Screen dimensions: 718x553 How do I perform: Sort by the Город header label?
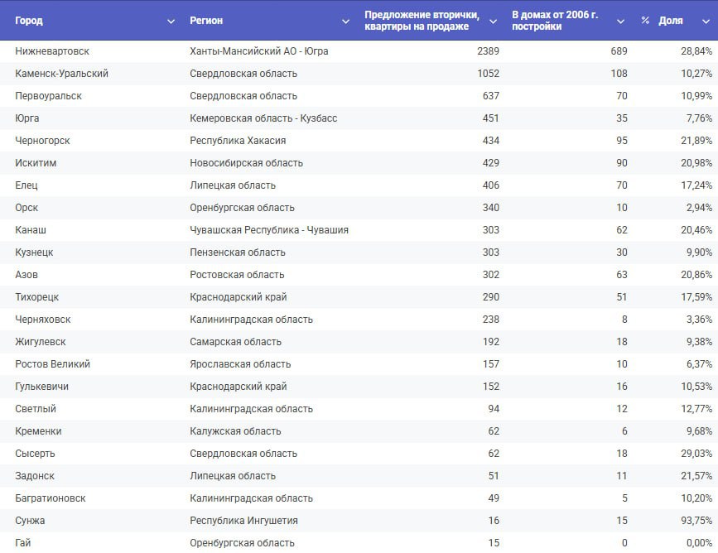29,21
